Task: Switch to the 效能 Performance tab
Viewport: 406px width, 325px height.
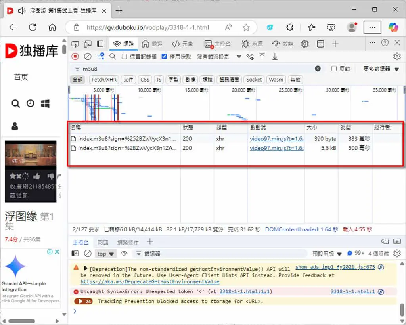Action: point(282,44)
